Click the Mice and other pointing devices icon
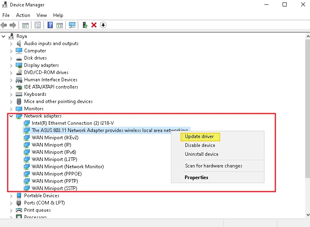Screen dimensions: 310x227 pos(19,101)
